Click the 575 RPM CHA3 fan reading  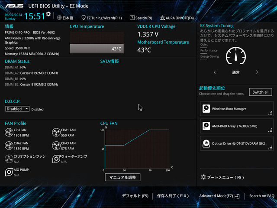click(x=68, y=149)
